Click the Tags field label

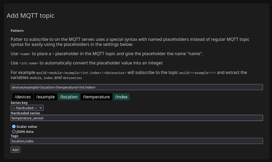click(14, 136)
